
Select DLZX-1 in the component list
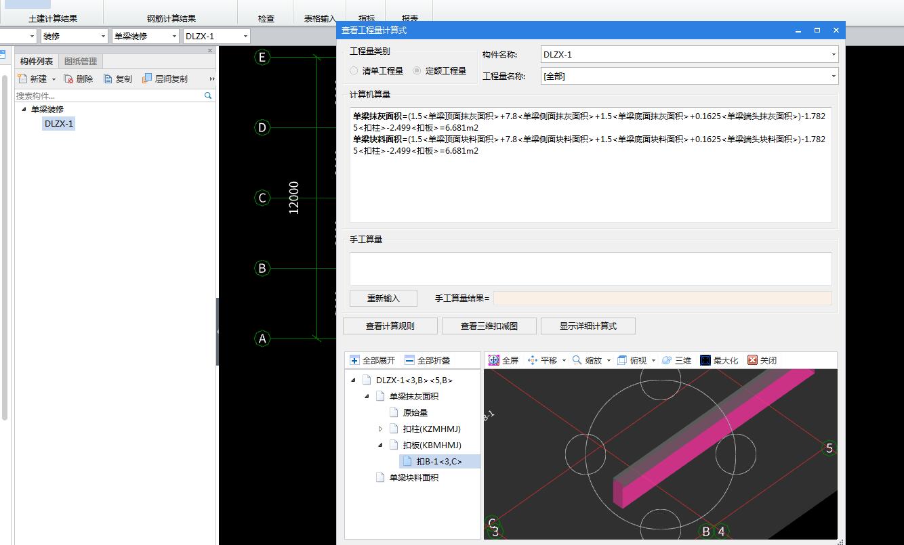click(59, 123)
